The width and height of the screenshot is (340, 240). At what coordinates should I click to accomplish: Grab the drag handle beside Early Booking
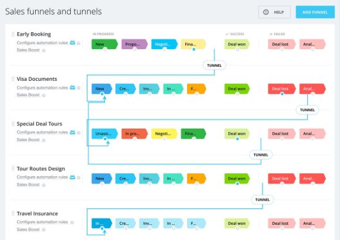pos(13,34)
